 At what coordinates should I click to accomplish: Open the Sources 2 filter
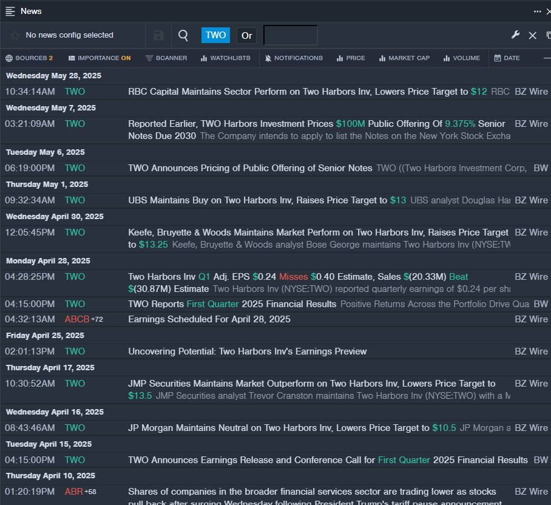click(29, 58)
